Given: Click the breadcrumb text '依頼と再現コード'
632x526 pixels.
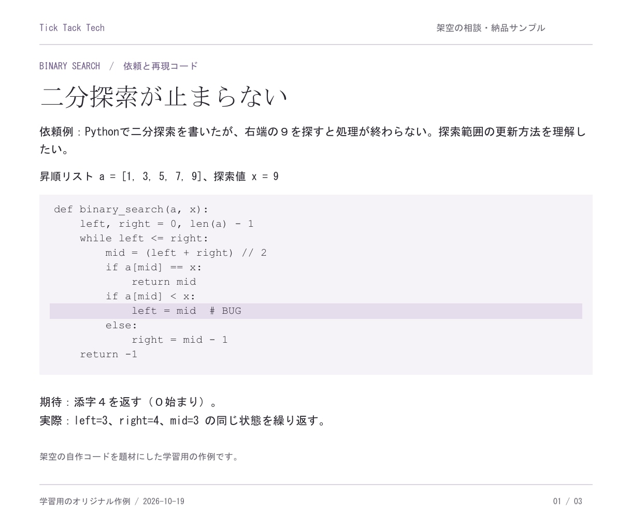Looking at the screenshot, I should 161,66.
